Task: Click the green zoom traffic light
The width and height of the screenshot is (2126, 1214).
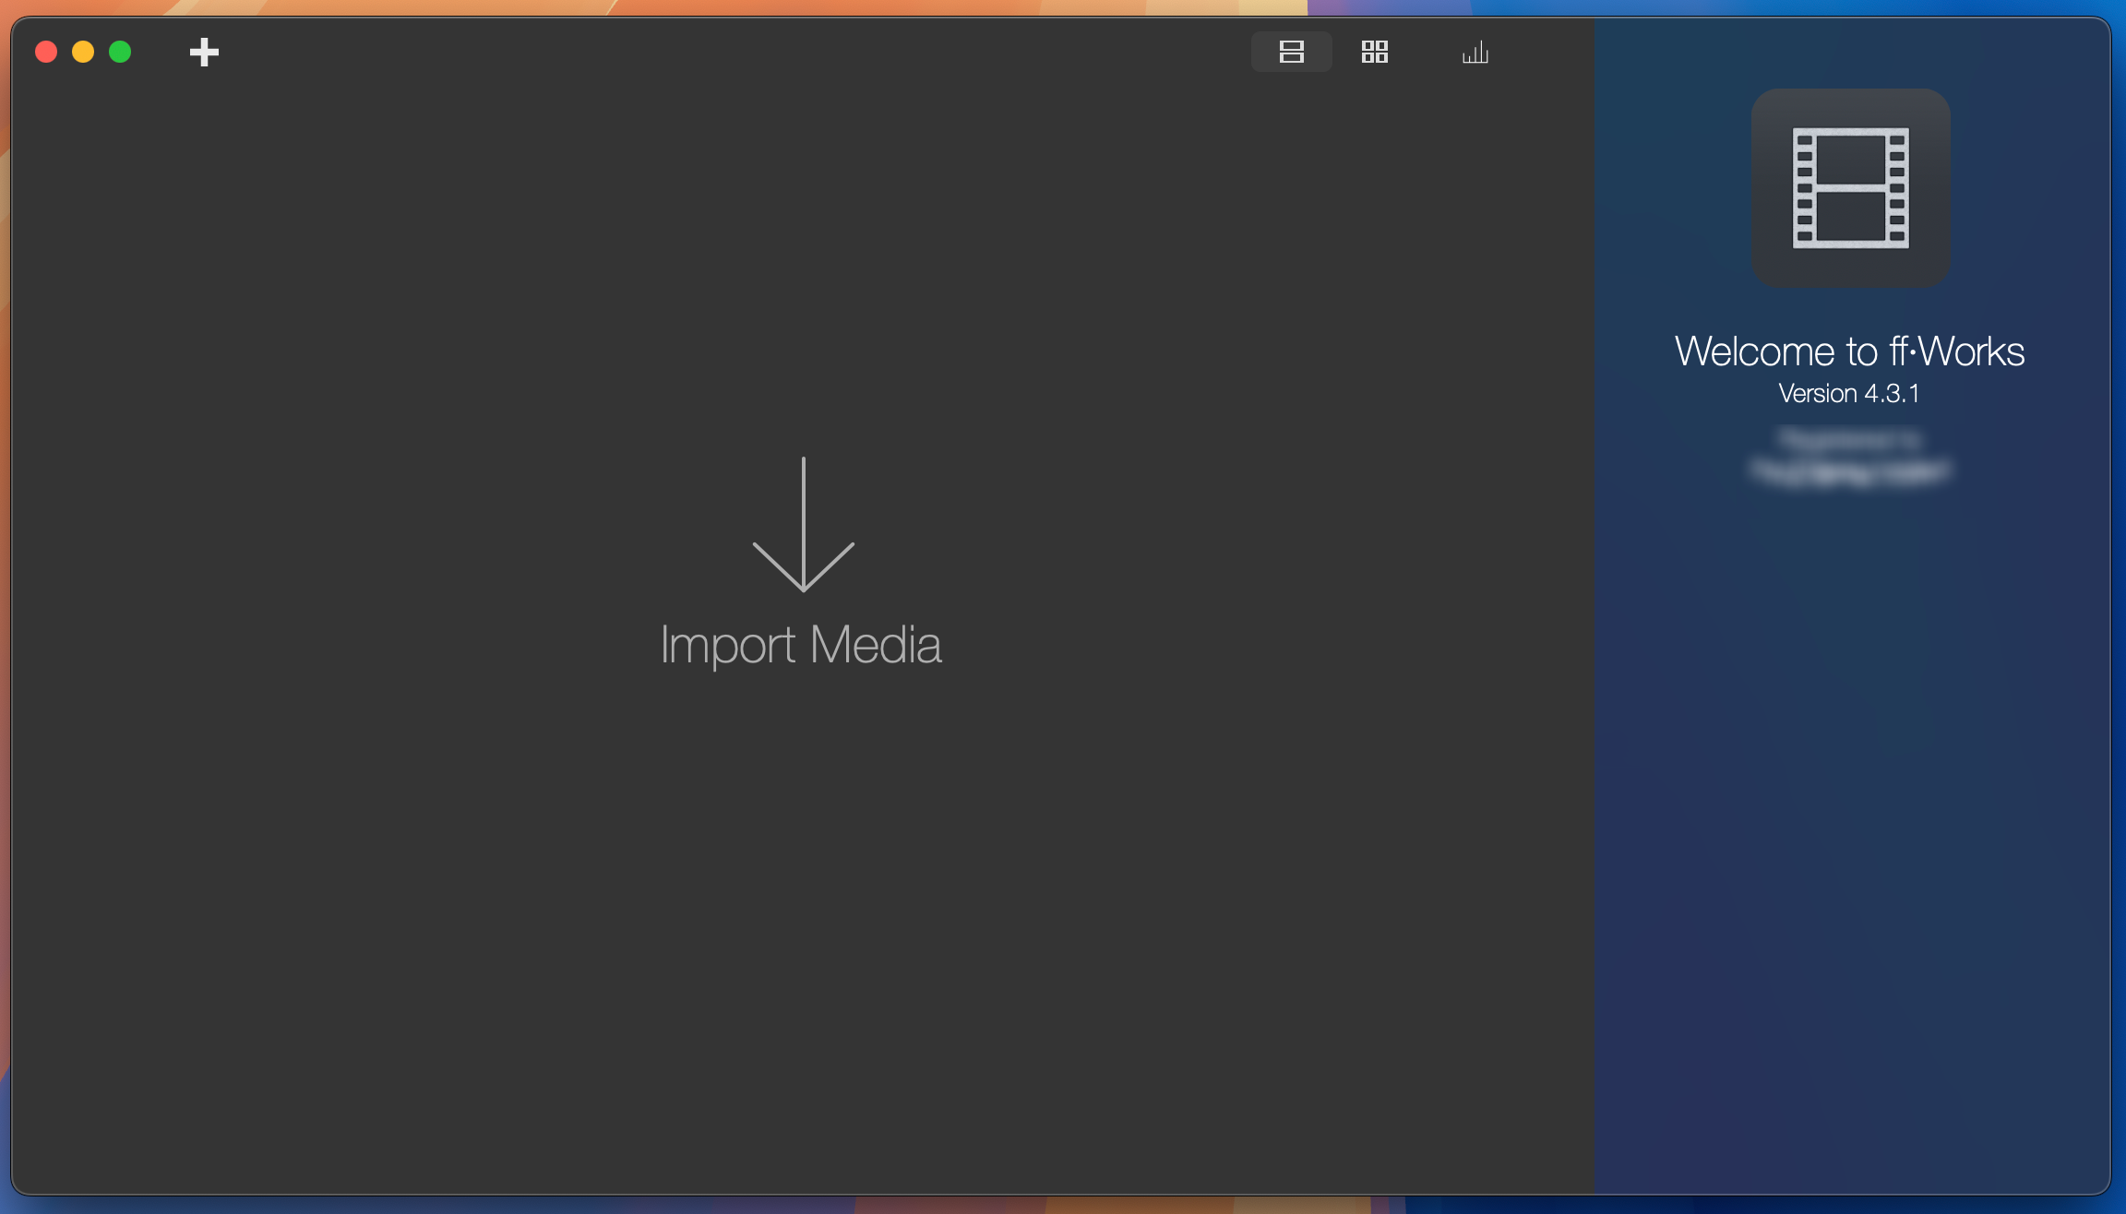Action: pos(120,53)
